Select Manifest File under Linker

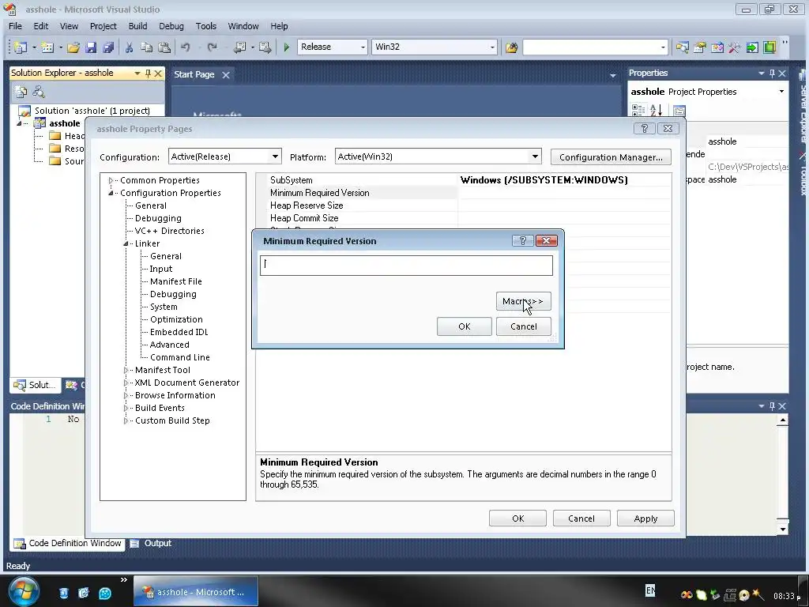(176, 281)
